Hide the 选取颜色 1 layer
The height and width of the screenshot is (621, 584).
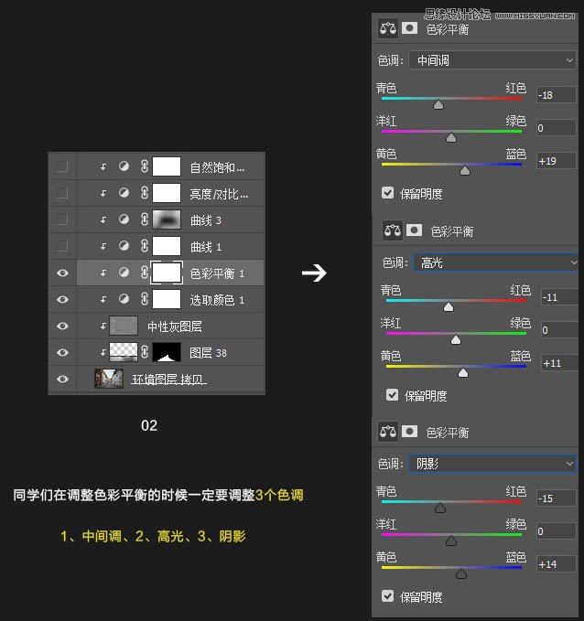[x=62, y=299]
